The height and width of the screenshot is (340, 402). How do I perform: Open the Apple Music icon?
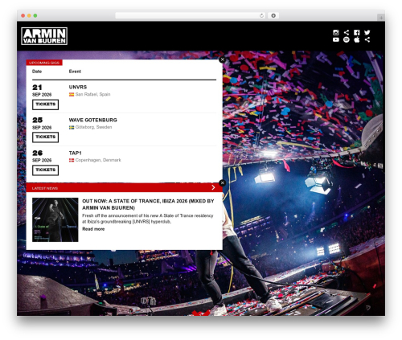[357, 39]
